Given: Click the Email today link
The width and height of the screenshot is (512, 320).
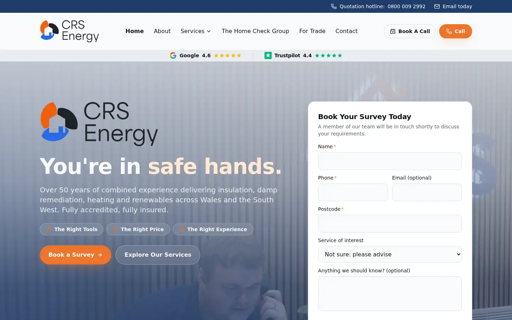Looking at the screenshot, I should 453,6.
